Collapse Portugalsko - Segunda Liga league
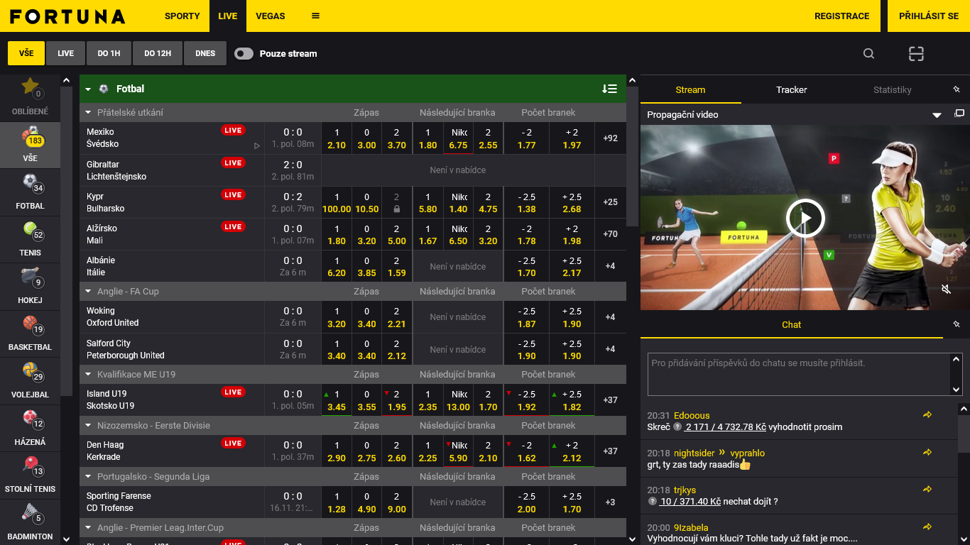 coord(89,477)
